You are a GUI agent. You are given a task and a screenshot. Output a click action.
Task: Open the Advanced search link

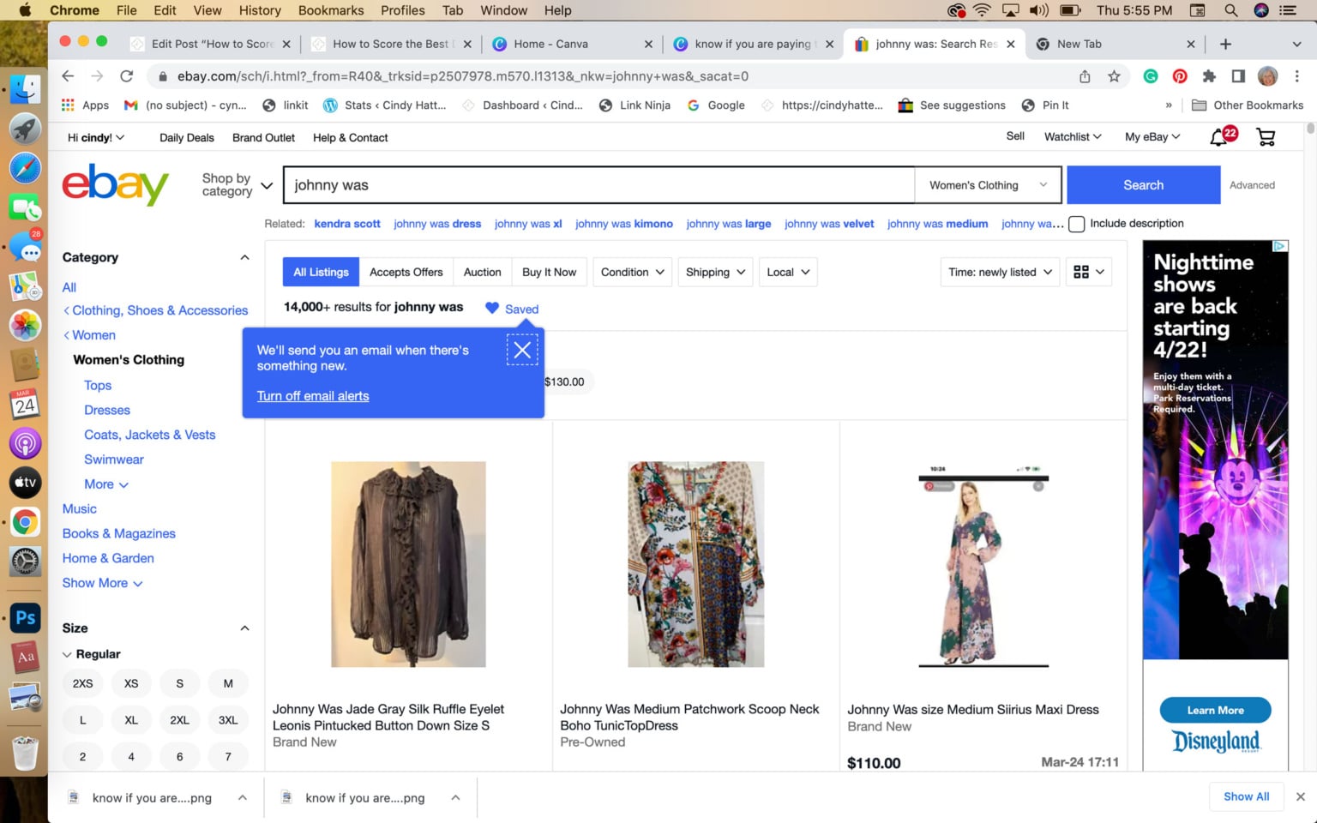point(1252,185)
